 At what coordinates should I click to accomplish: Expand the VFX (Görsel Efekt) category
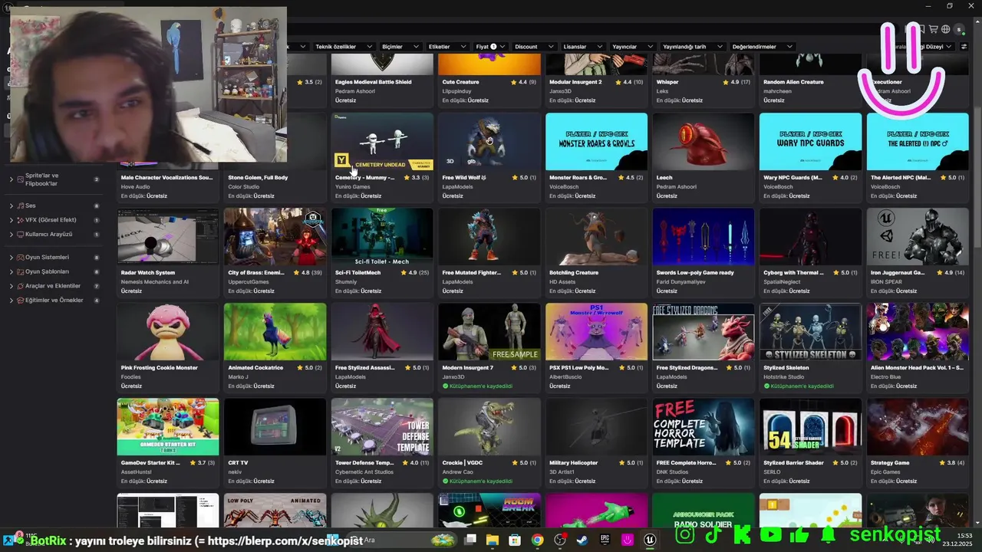(x=12, y=220)
